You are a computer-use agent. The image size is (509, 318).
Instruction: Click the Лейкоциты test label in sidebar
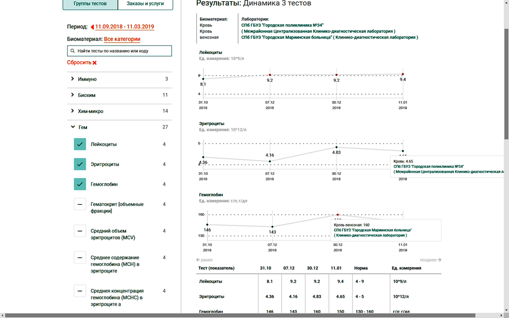tap(104, 144)
